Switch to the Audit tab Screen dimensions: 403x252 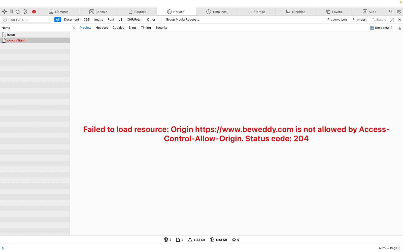370,12
